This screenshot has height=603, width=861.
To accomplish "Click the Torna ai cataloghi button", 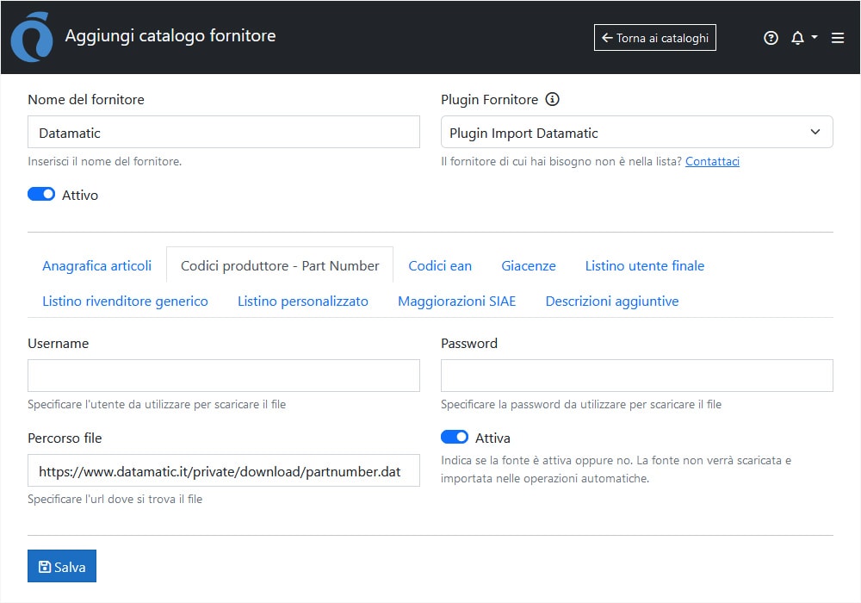I will 654,37.
